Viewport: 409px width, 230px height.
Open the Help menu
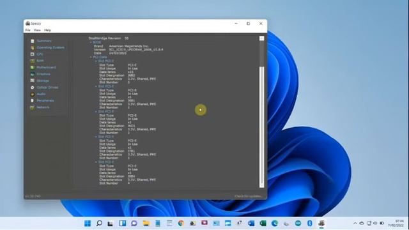coord(47,30)
